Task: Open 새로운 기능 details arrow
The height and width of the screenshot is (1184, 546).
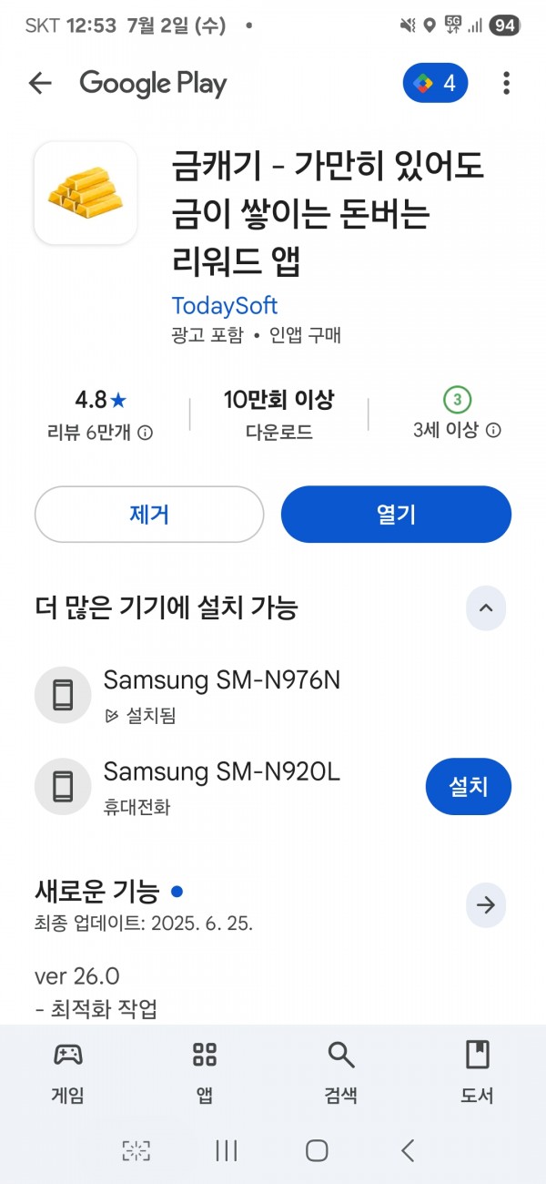Action: coord(486,905)
